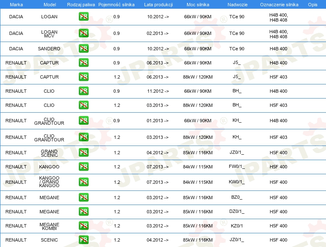The width and height of the screenshot is (326, 247).
Task: Click the DZ0/1_ body code cell
Action: tap(237, 211)
